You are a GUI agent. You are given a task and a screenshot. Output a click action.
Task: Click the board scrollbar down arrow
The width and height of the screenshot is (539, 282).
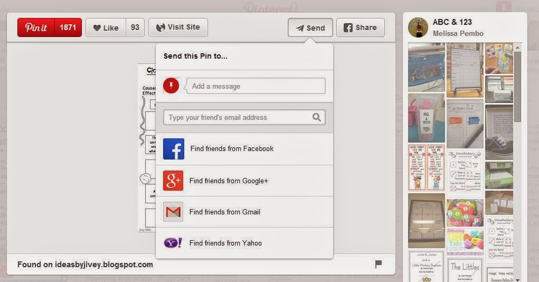pos(518,280)
